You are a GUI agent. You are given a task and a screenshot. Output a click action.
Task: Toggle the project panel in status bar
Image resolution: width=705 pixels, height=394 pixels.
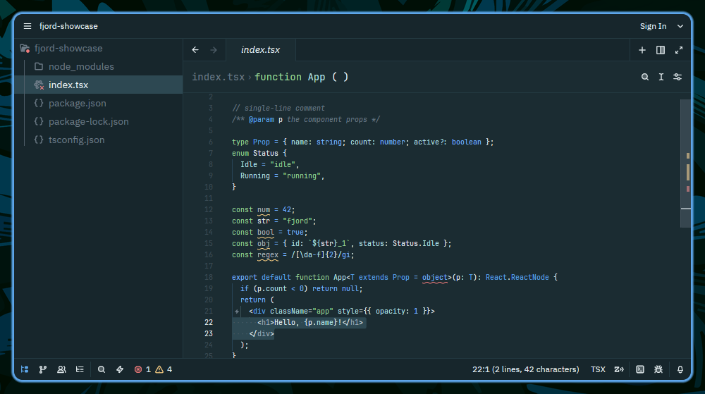click(x=25, y=369)
